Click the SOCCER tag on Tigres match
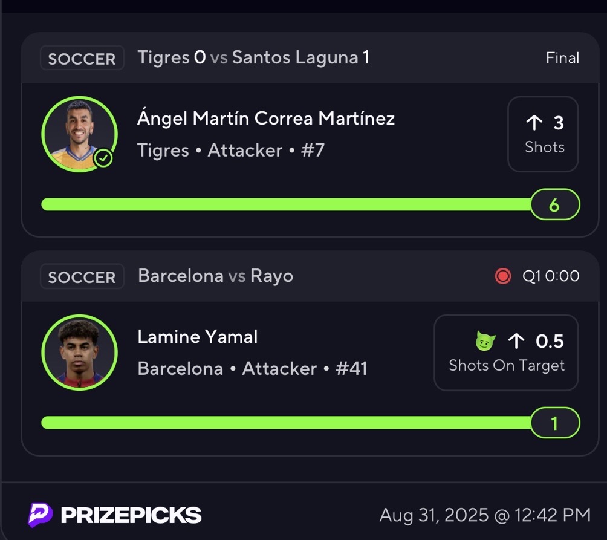Screen dimensions: 607x540 point(82,59)
